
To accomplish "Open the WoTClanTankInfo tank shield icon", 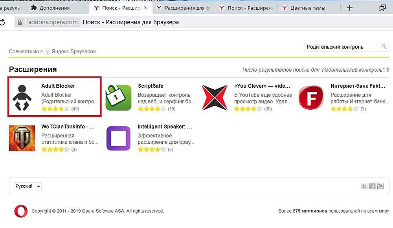I will [22, 138].
